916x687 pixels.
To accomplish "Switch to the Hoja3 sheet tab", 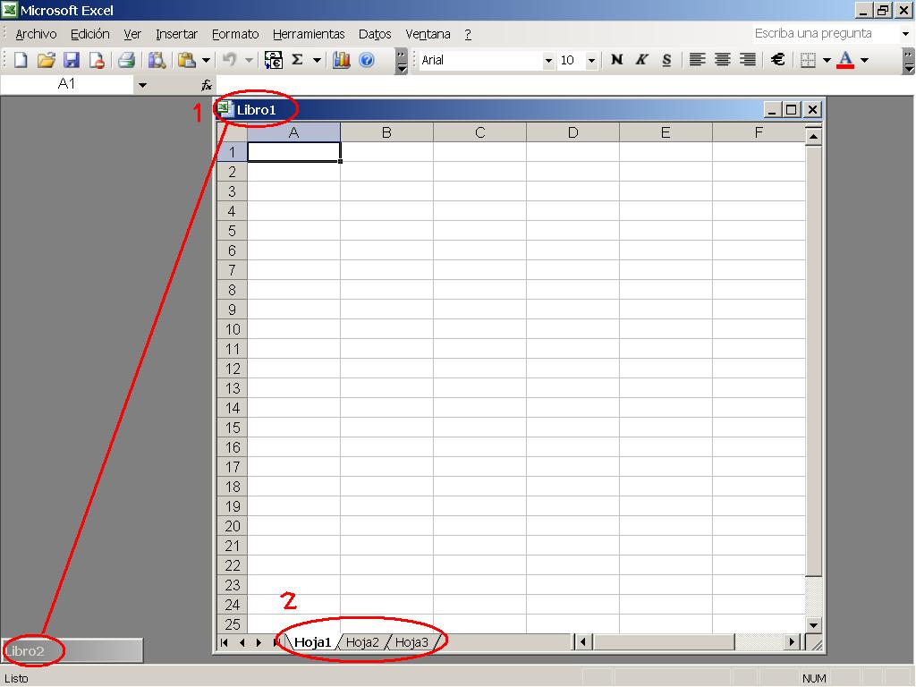I will (x=411, y=642).
